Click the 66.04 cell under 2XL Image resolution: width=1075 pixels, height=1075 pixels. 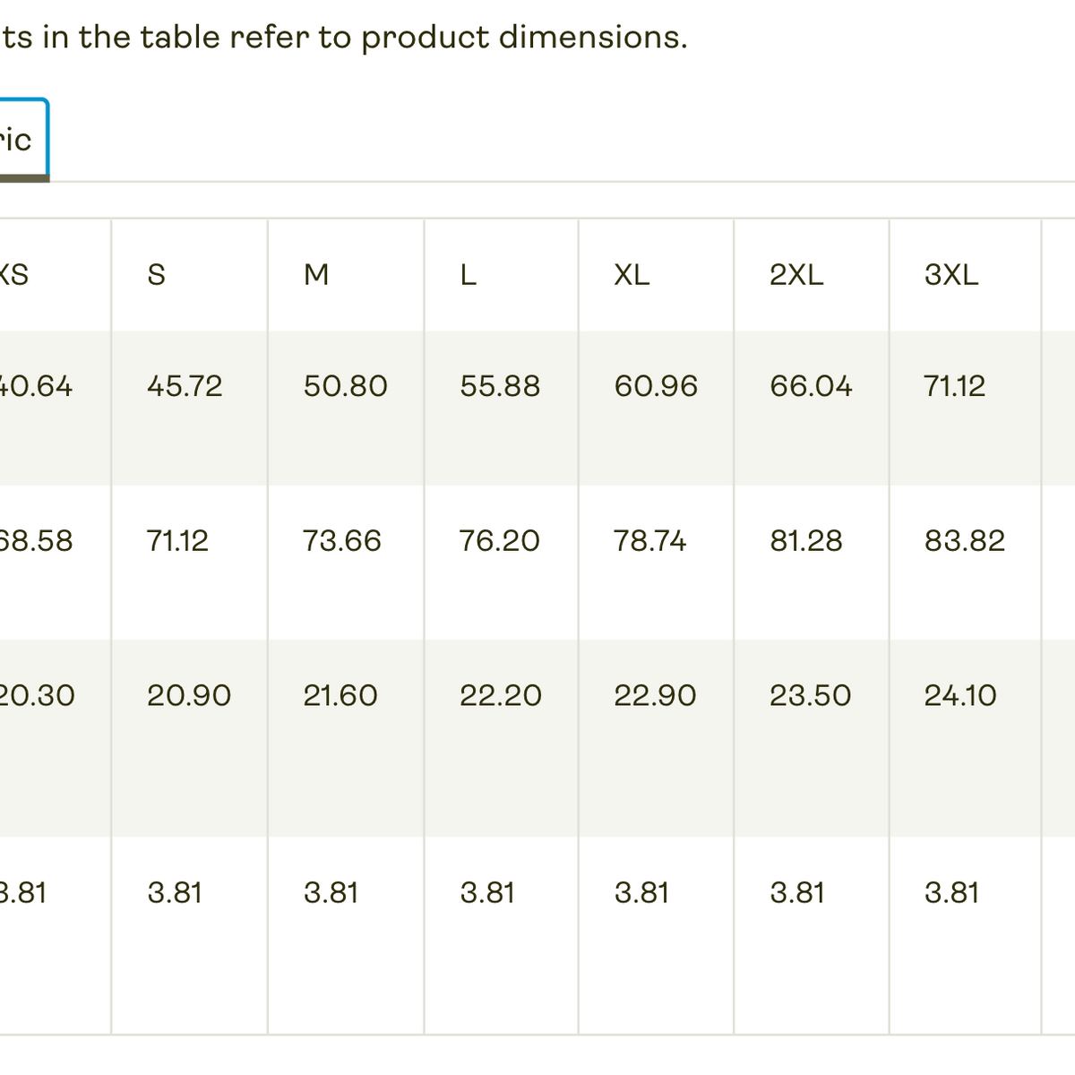click(x=811, y=386)
